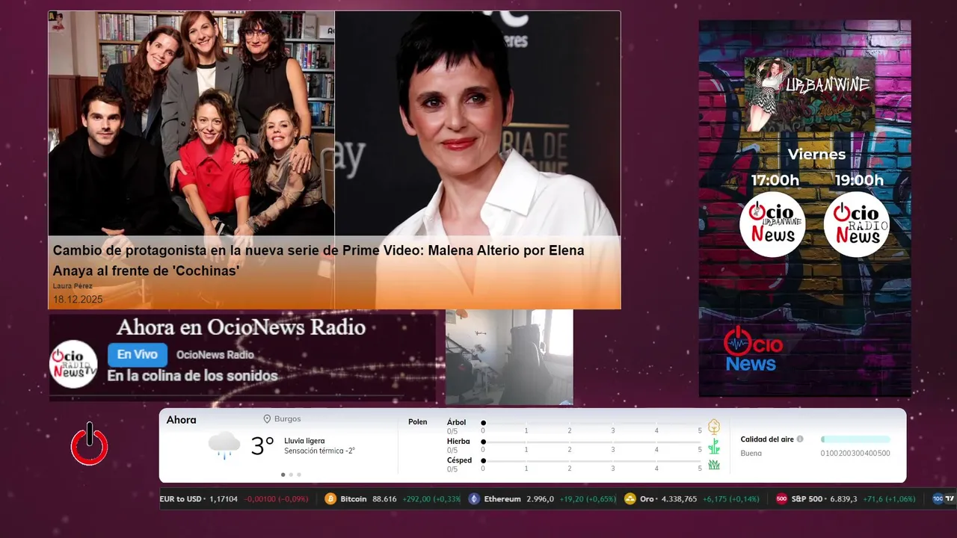Click the 'Ahora en OcioNews Radio' heading
This screenshot has width=957, height=538.
(x=241, y=327)
